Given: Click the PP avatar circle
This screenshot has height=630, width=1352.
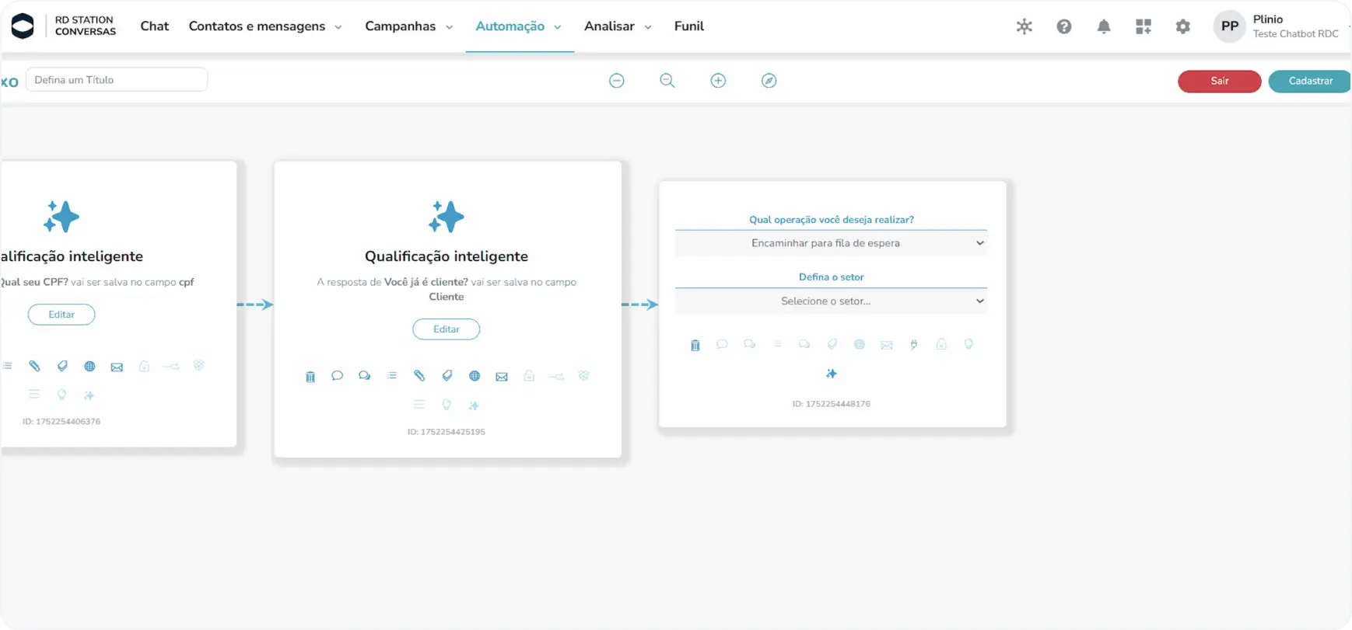Looking at the screenshot, I should click(x=1230, y=26).
